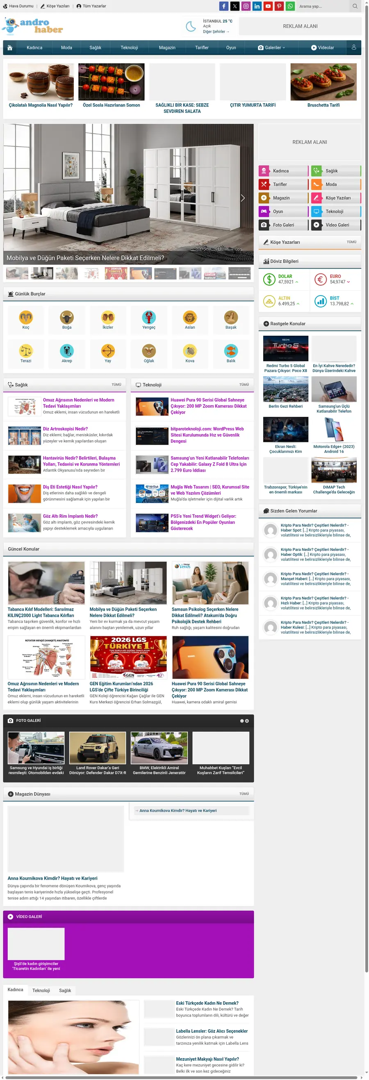This screenshot has height=1080, width=369.
Task: Open Tarifler in the top navigation bar
Action: [x=202, y=48]
